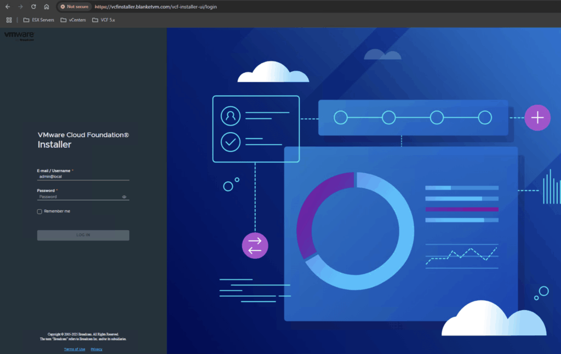Click the Not secure site badge
This screenshot has width=561, height=354.
74,7
